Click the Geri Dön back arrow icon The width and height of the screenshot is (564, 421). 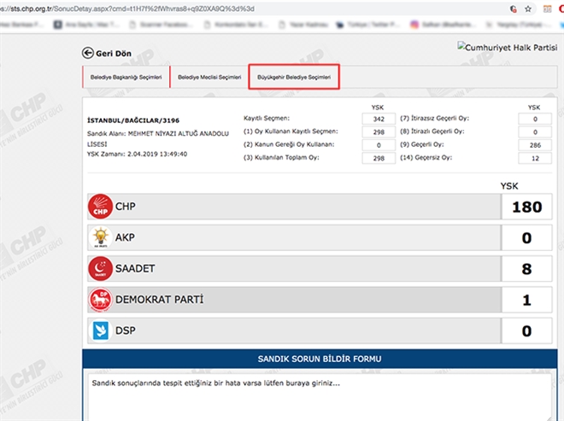(88, 53)
